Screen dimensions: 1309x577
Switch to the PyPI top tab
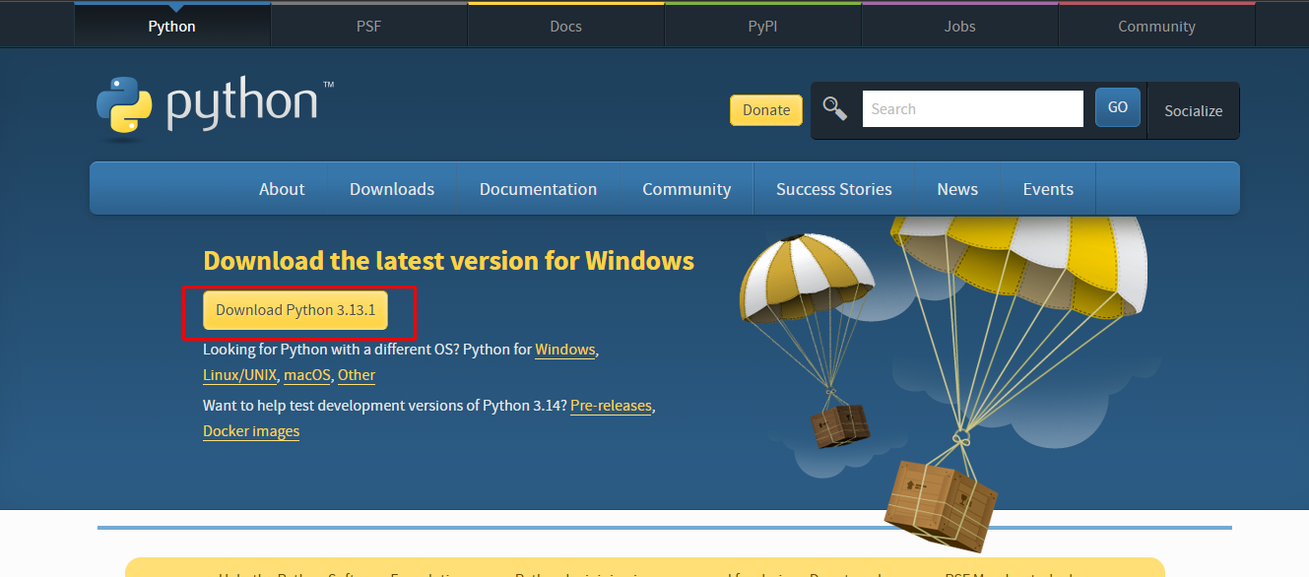click(762, 26)
